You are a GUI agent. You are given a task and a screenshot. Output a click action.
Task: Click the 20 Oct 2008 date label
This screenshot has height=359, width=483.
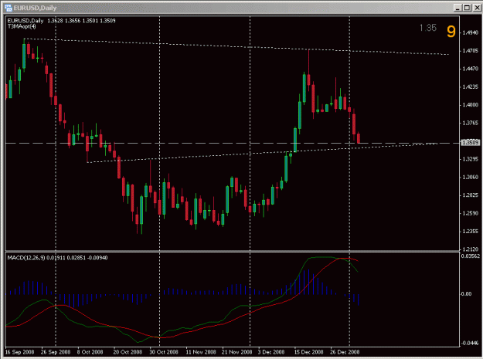pos(128,352)
